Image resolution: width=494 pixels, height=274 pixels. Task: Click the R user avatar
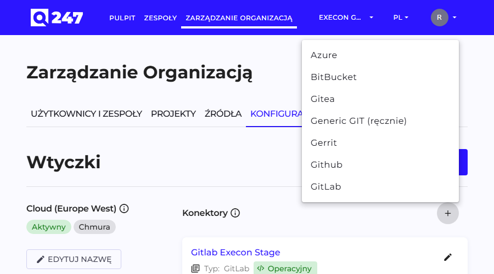[x=440, y=18]
